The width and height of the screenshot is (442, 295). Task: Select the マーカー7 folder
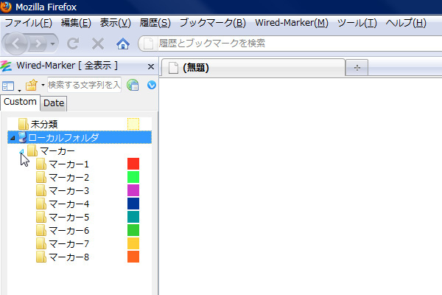point(63,243)
